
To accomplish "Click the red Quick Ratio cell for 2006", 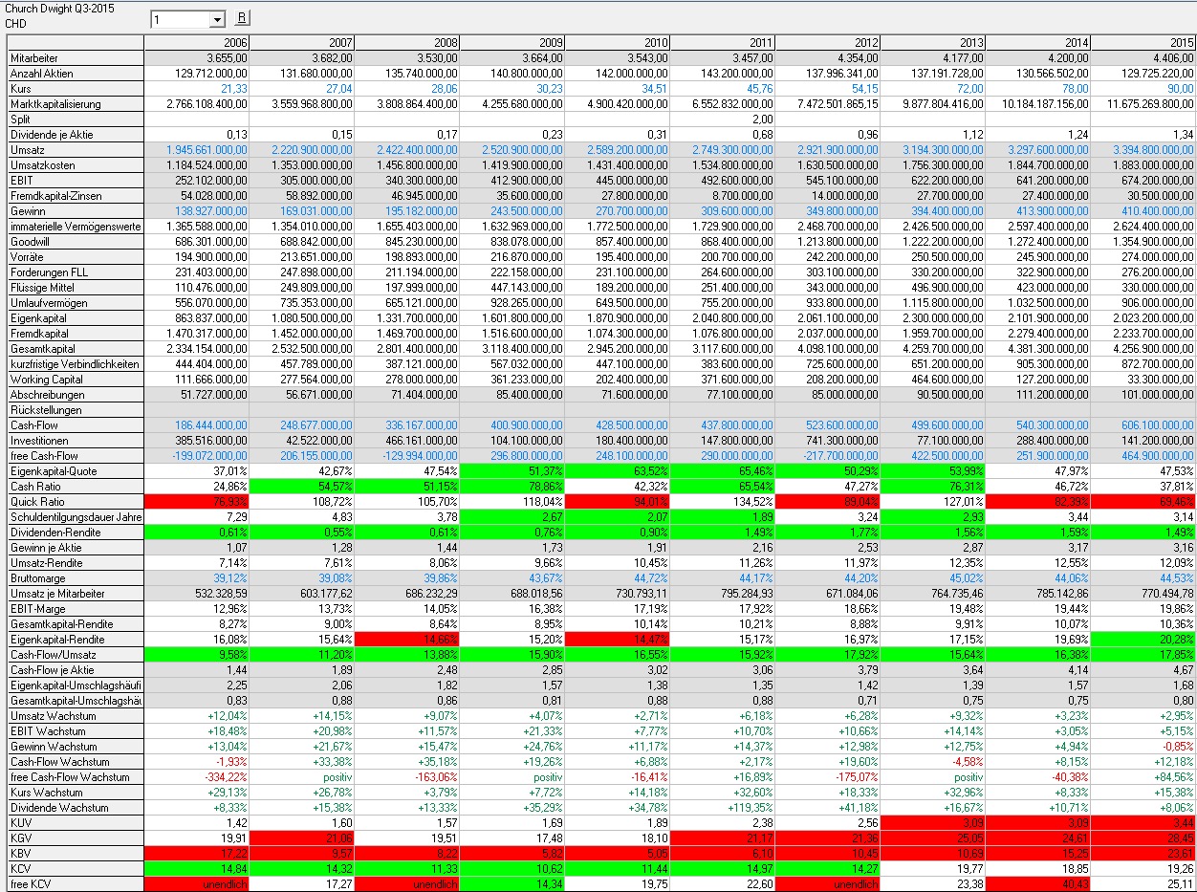I will click(x=196, y=502).
